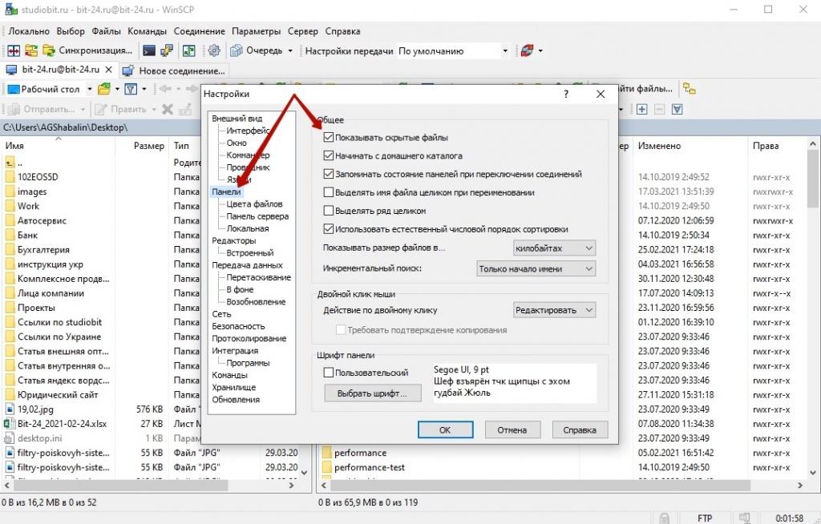The height and width of the screenshot is (524, 821).
Task: Uncheck Показывать скрытые файлы
Action: pos(328,136)
